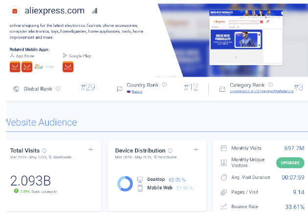Image resolution: width=308 pixels, height=214 pixels.
Task: Click the green up-arrow 7.09% change indicator
Action: pyautogui.click(x=22, y=191)
